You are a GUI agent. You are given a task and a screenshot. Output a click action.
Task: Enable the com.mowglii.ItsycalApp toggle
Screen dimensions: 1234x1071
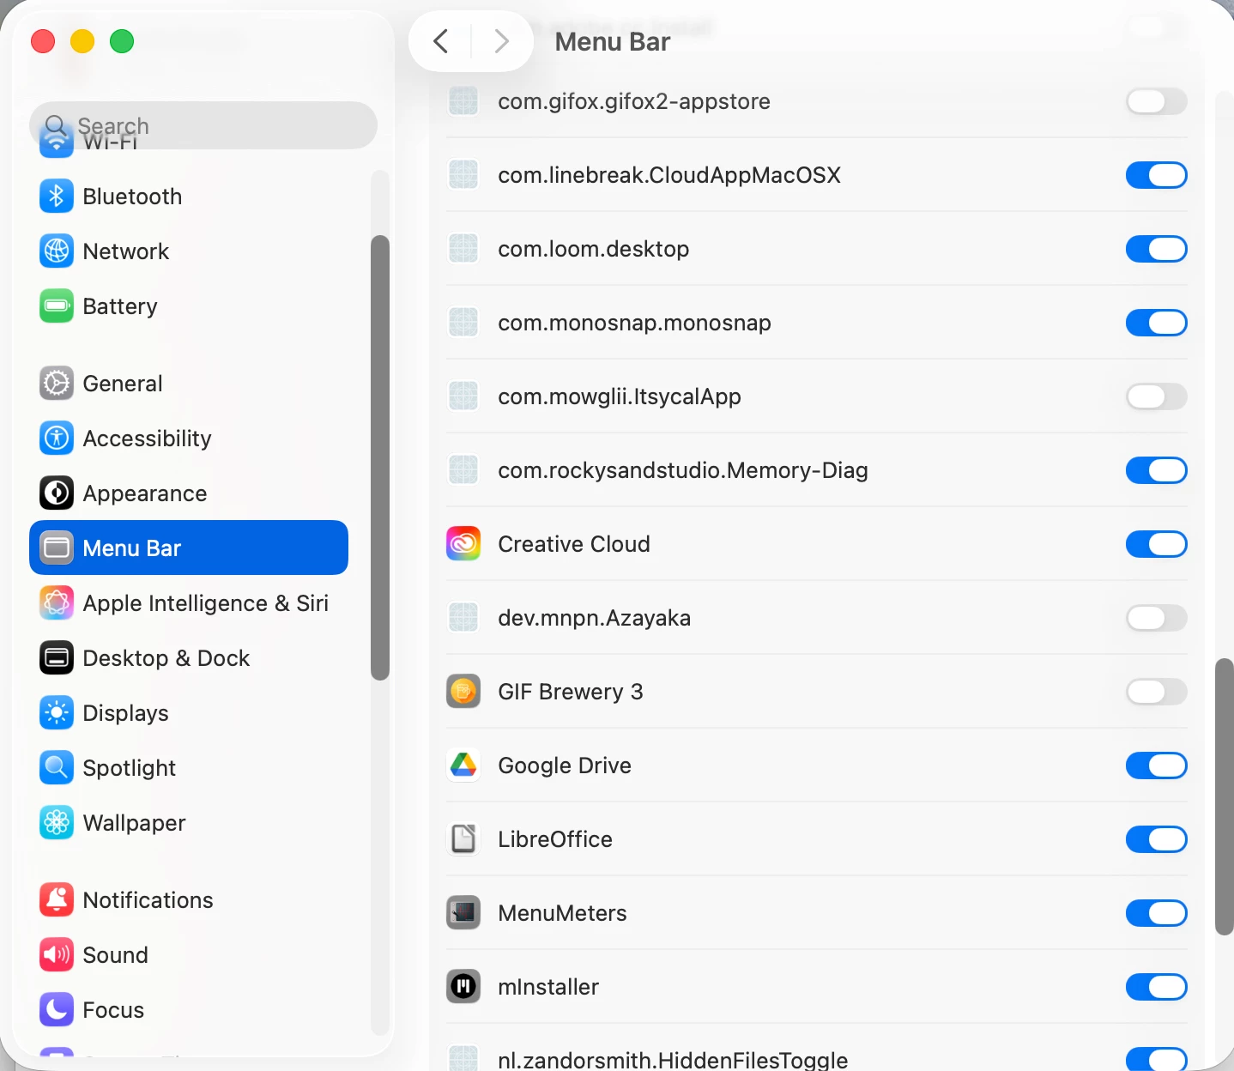[1157, 396]
